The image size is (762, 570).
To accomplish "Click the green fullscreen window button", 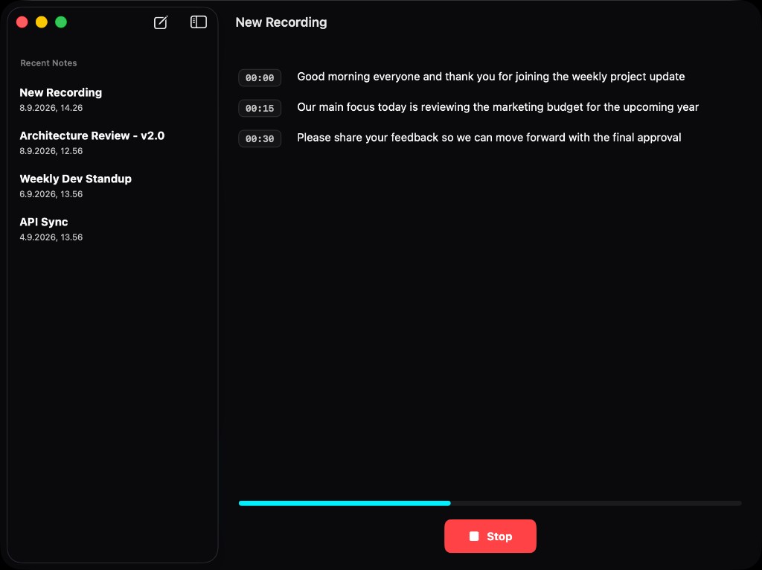I will tap(61, 22).
